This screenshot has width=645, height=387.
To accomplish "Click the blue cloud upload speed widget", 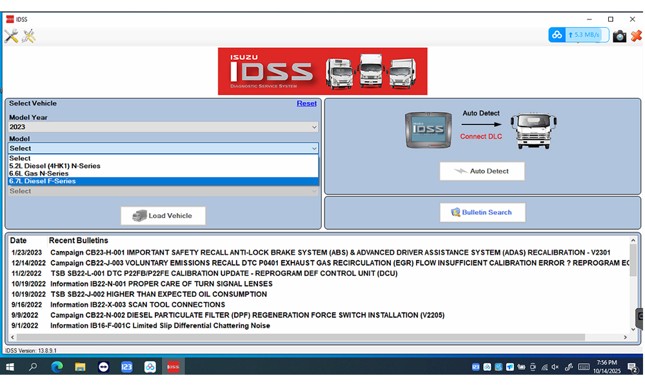I will [x=579, y=35].
